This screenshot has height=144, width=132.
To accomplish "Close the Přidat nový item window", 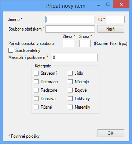I will pos(121,4).
